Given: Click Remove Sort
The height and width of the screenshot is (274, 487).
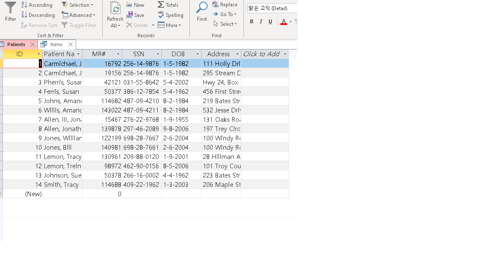Looking at the screenshot, I should [x=39, y=25].
